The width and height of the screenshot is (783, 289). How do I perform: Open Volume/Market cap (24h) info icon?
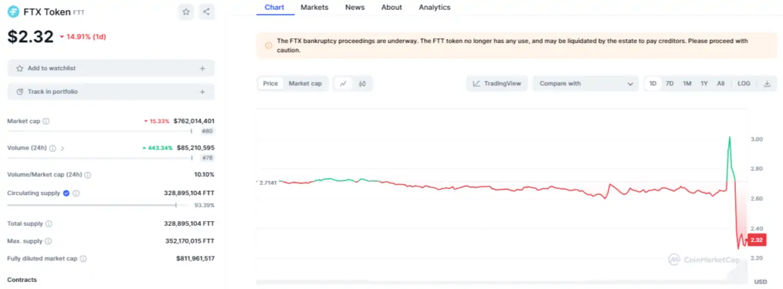[87, 174]
